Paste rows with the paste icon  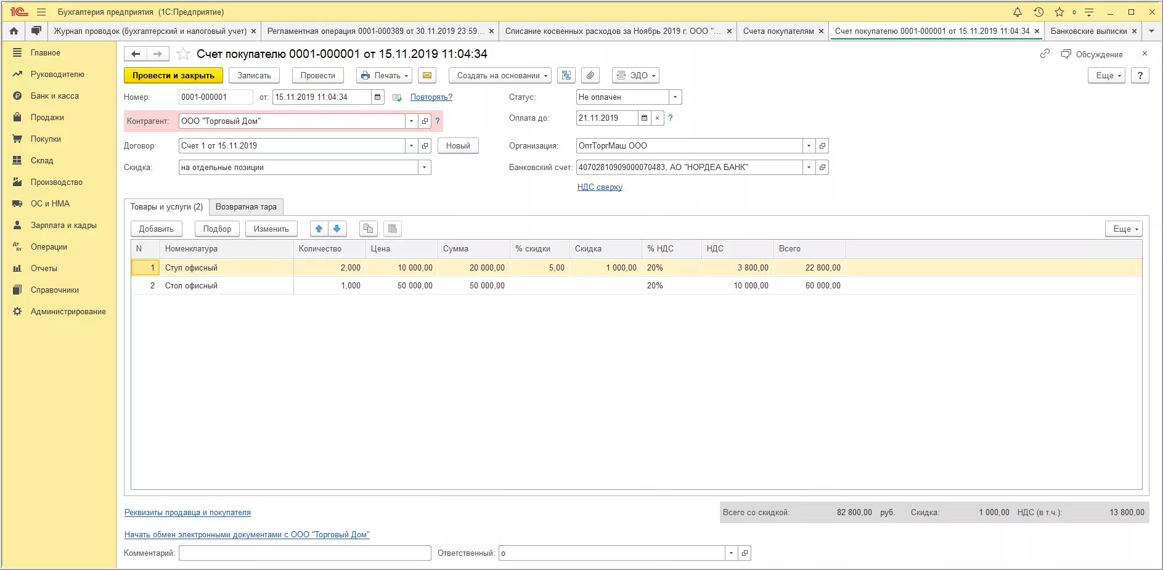click(393, 229)
